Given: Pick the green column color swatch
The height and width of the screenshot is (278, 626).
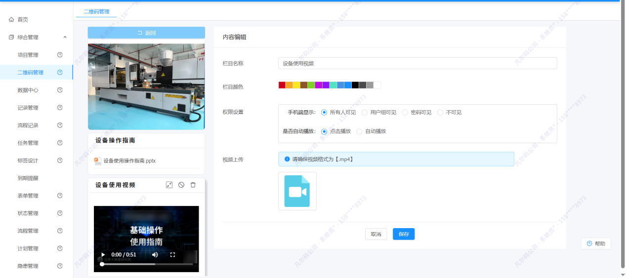Looking at the screenshot, I should (x=311, y=85).
